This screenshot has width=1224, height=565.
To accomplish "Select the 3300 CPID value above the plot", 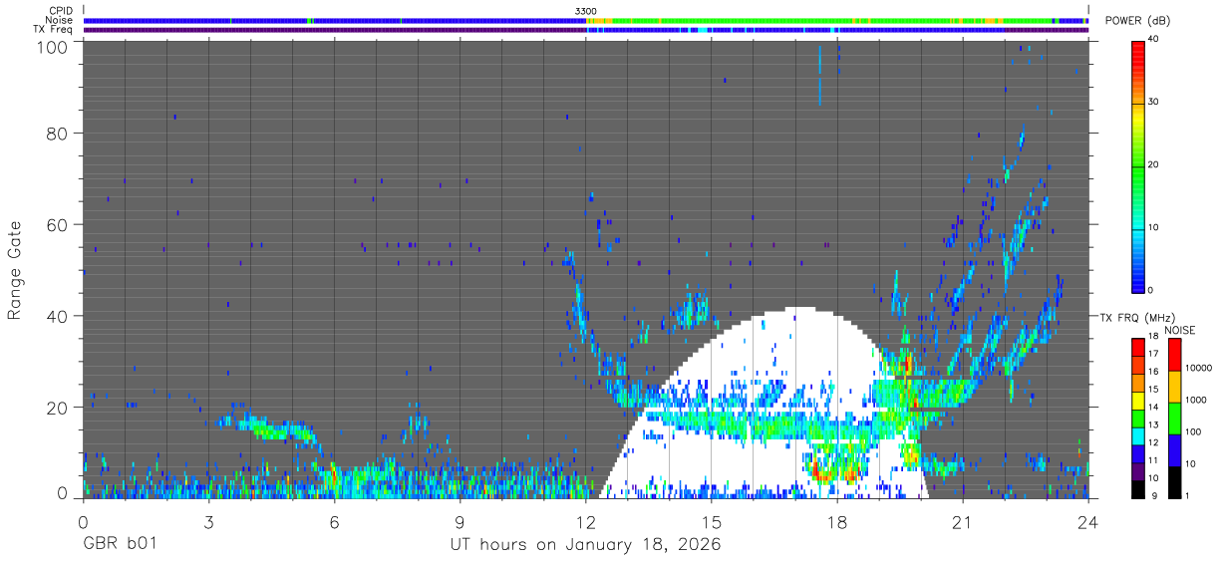I will click(x=586, y=11).
